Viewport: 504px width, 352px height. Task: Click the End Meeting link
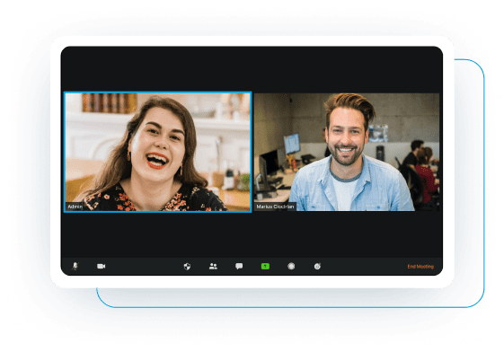point(420,267)
